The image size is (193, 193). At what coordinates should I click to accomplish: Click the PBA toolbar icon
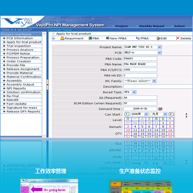[90, 38]
